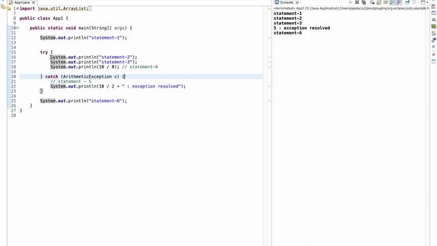Click the topmost red icon in right sidebar

tap(433, 6)
